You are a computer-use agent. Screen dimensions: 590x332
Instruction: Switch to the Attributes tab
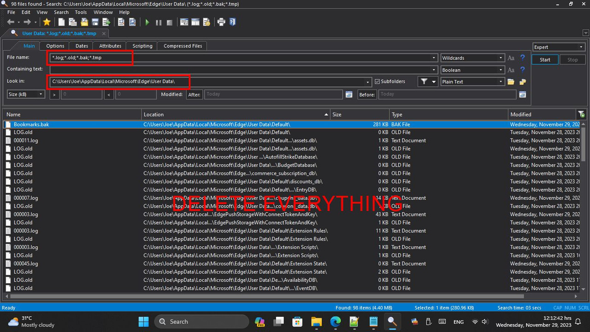tap(110, 46)
